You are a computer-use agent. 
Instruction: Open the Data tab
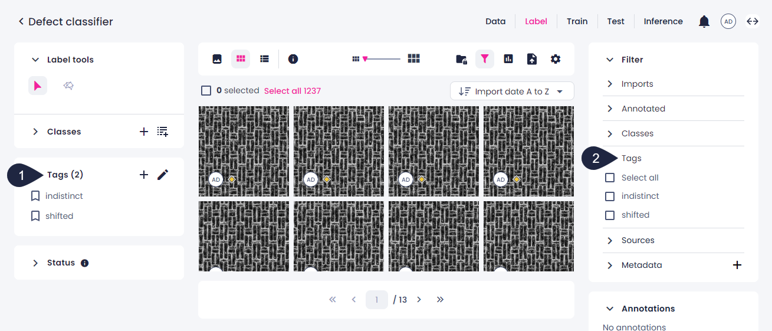495,21
